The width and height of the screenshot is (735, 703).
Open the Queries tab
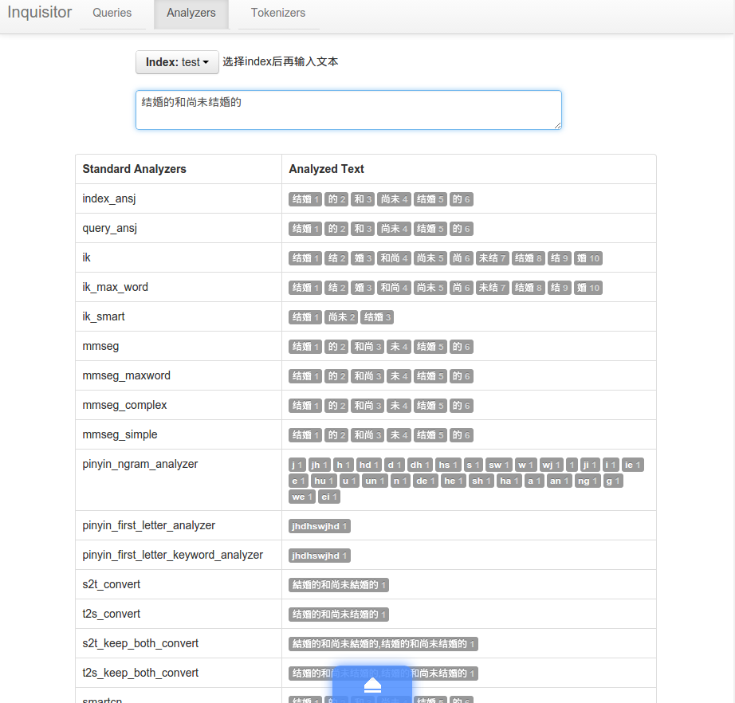point(112,14)
